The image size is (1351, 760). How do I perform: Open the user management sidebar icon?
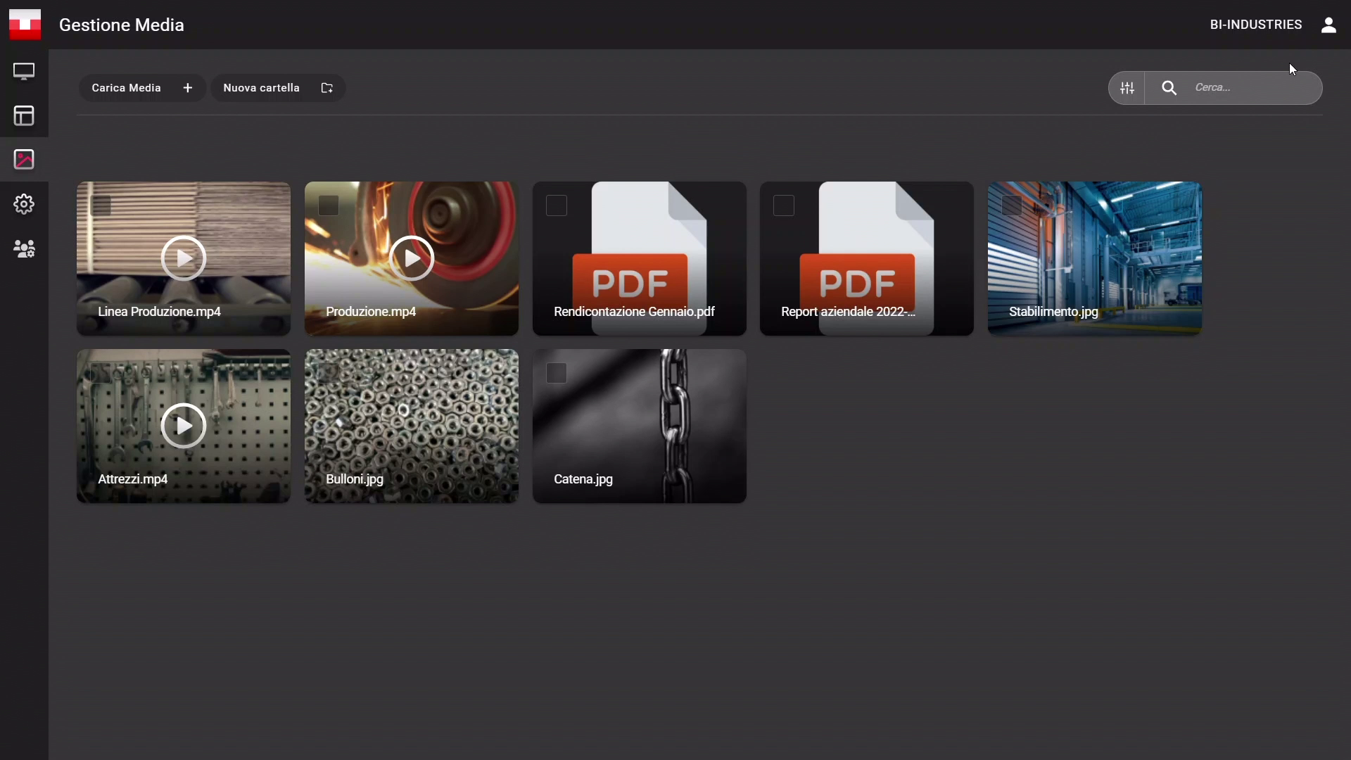pyautogui.click(x=24, y=248)
